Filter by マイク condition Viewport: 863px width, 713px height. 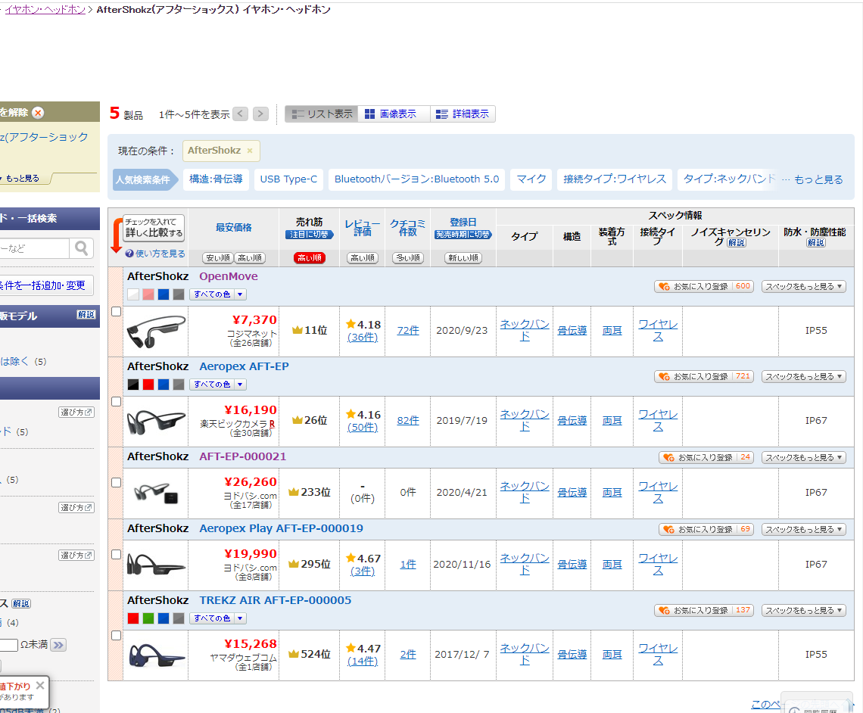point(531,179)
